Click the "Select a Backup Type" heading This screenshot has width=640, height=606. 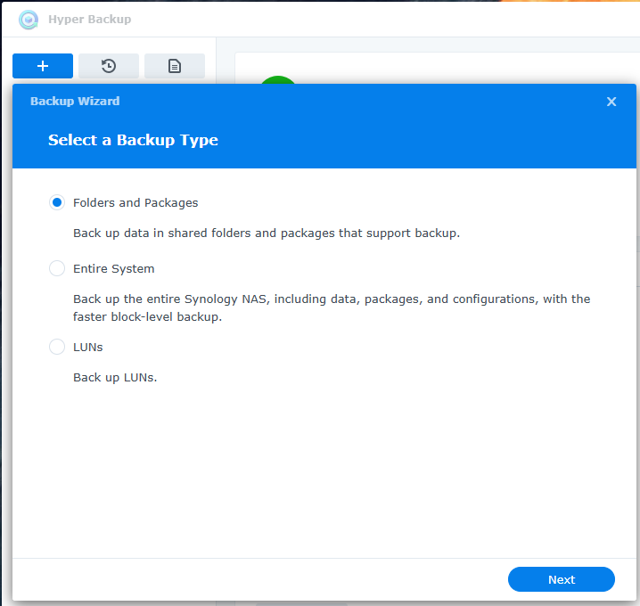click(133, 140)
